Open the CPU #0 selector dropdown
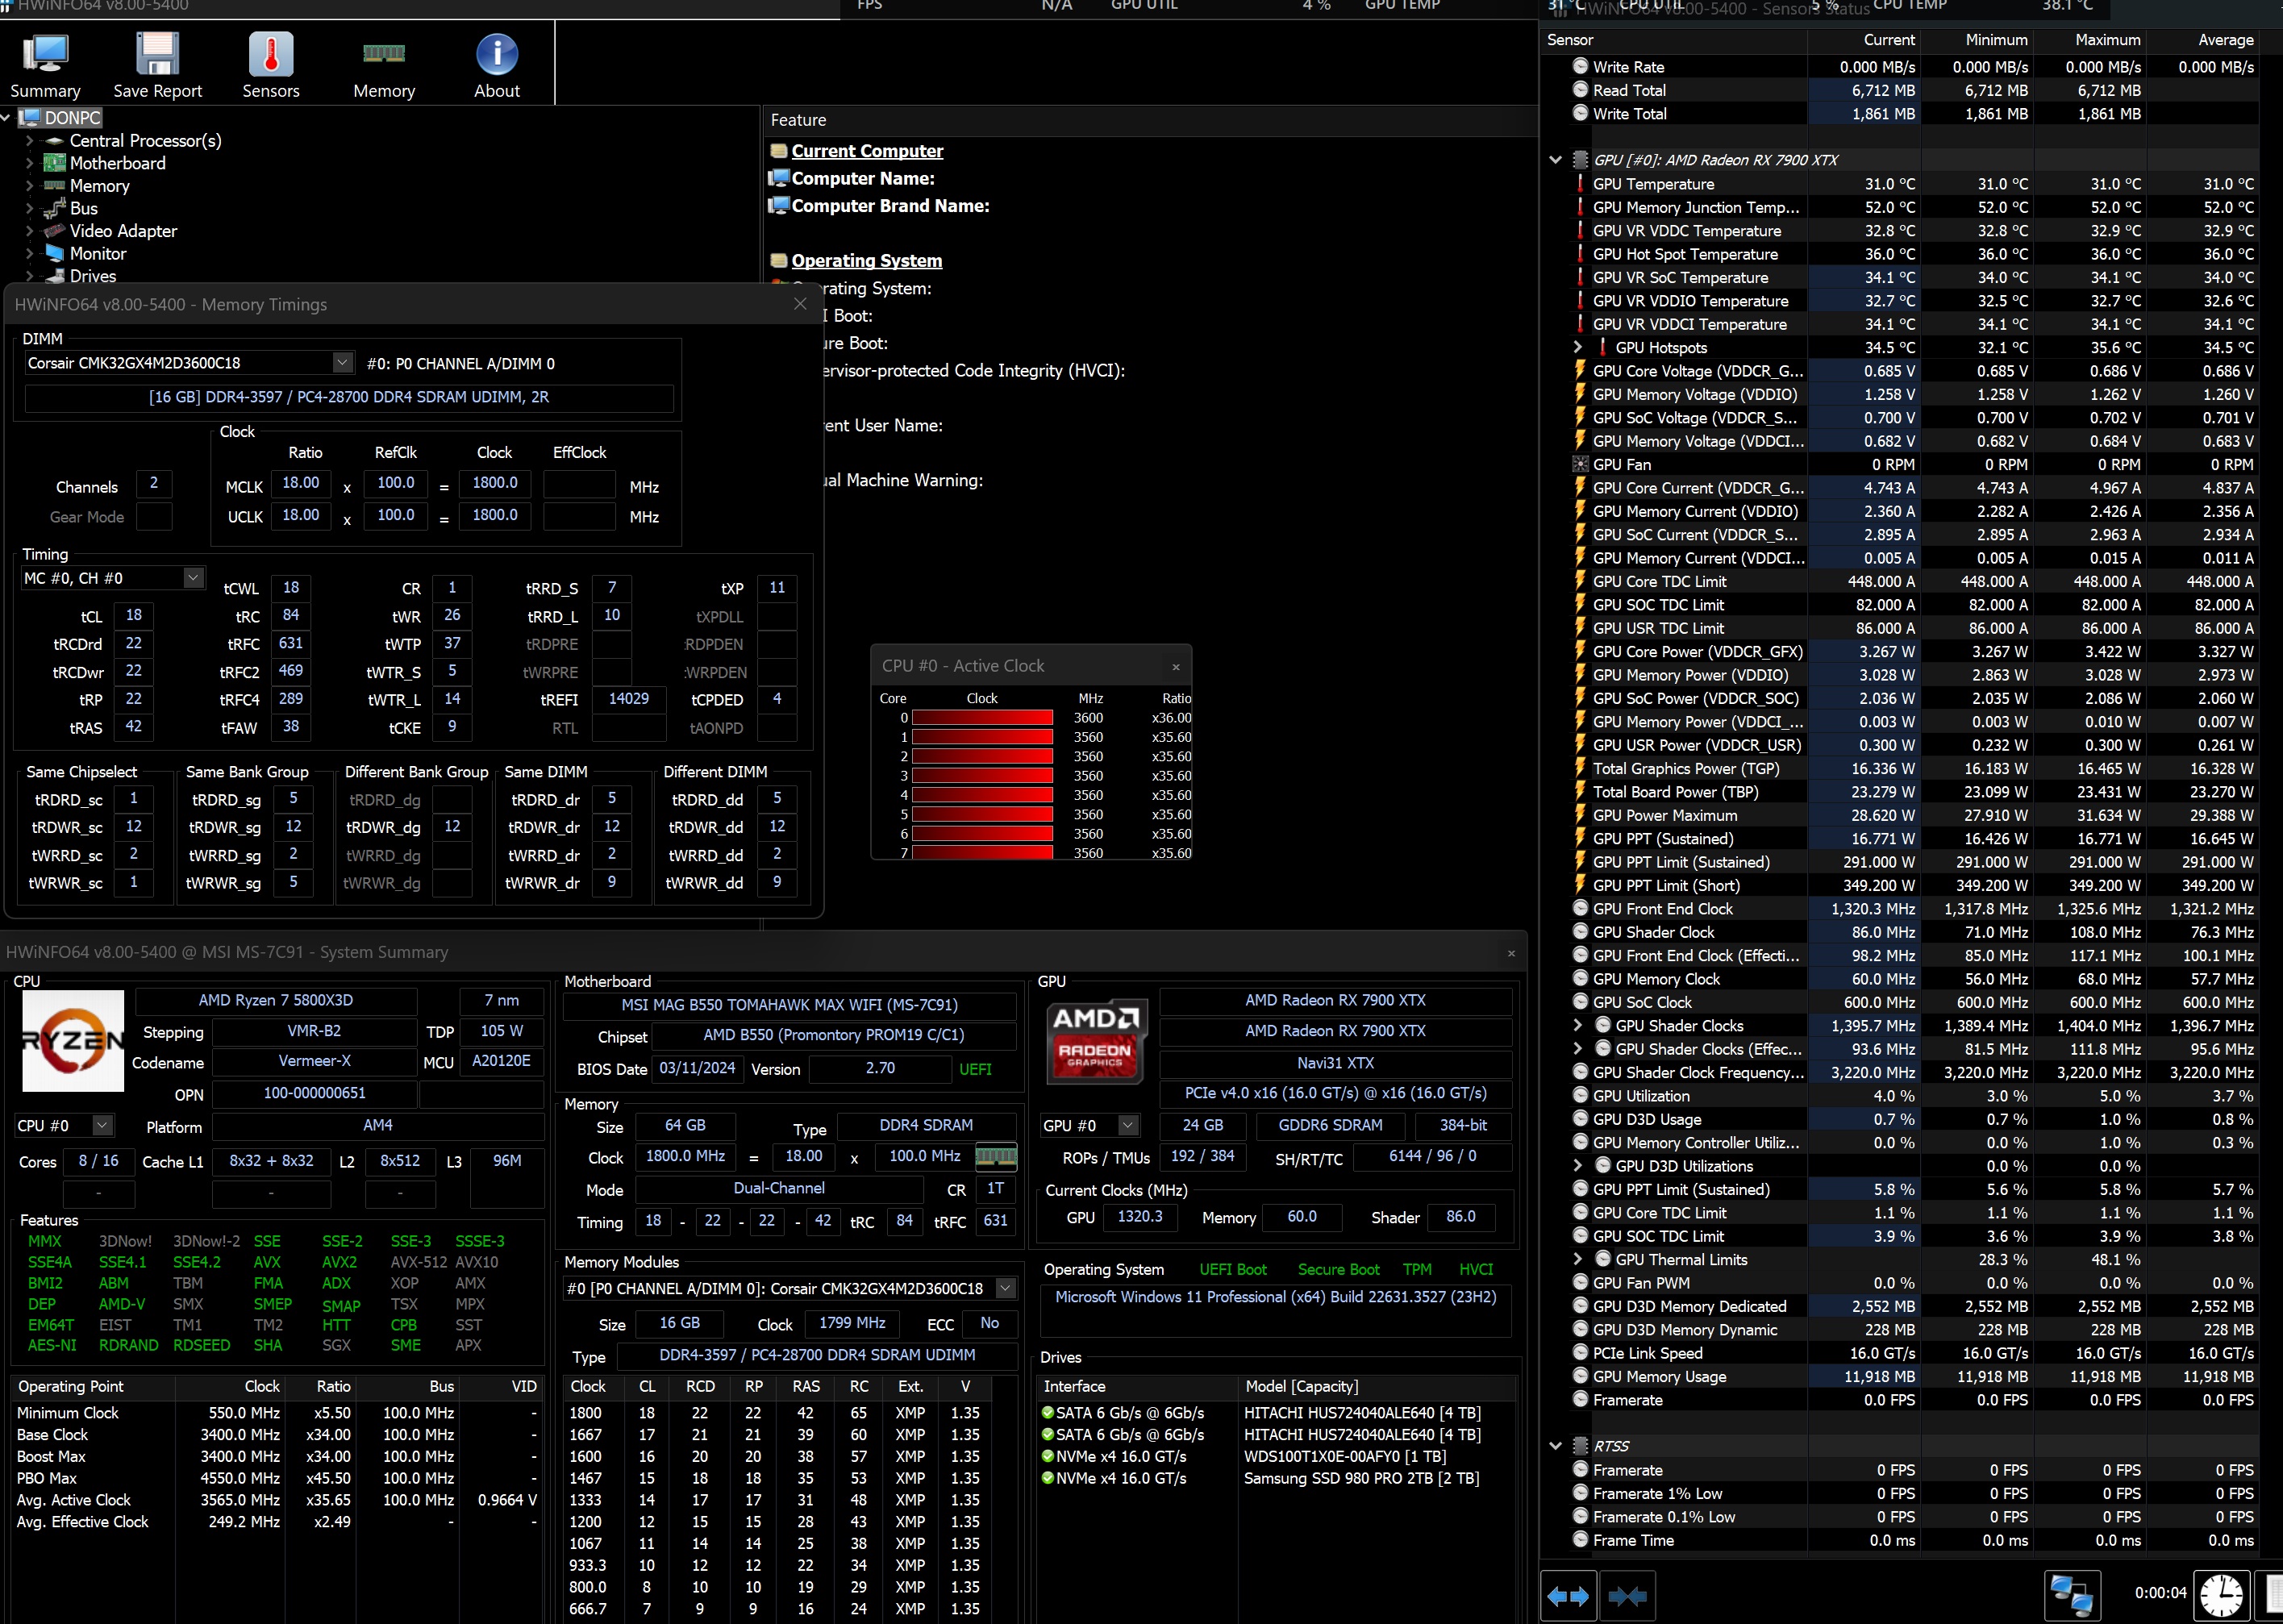The image size is (2283, 1624). pyautogui.click(x=102, y=1125)
